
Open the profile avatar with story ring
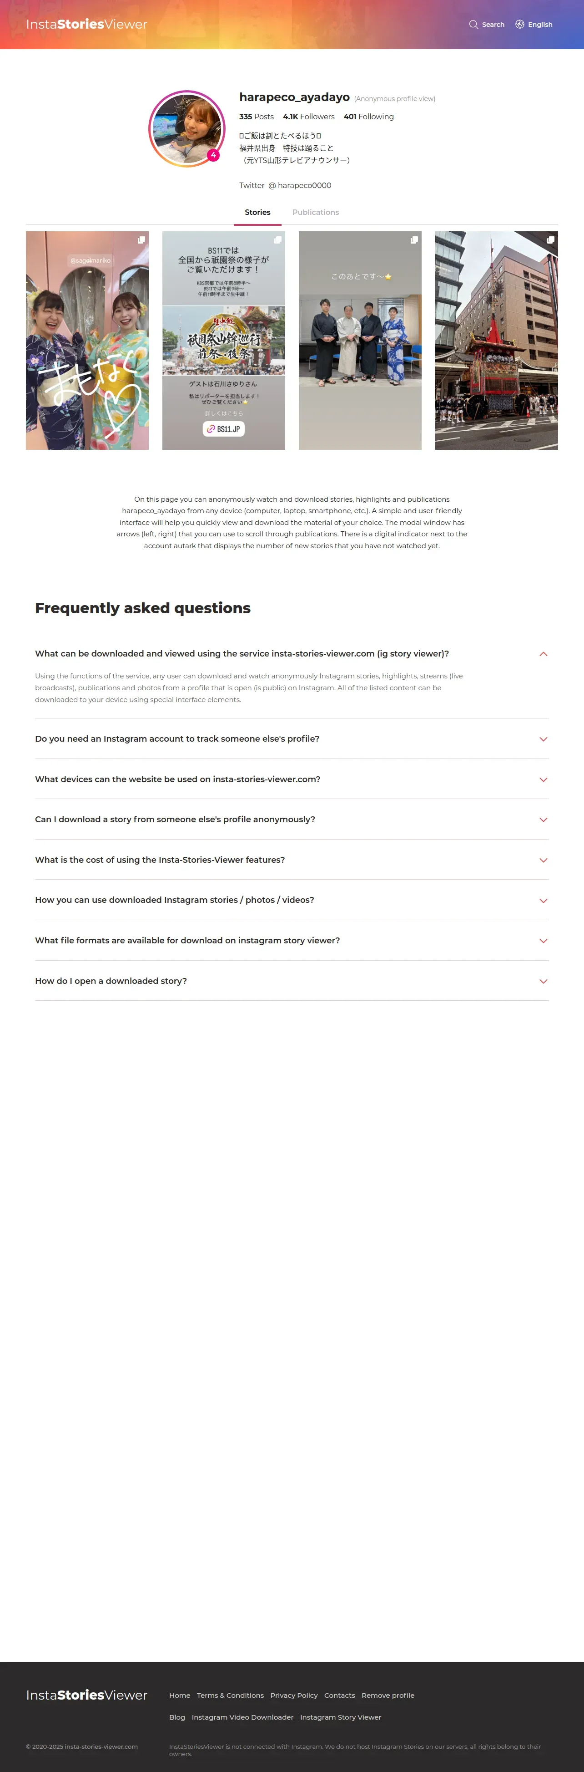[x=187, y=129]
